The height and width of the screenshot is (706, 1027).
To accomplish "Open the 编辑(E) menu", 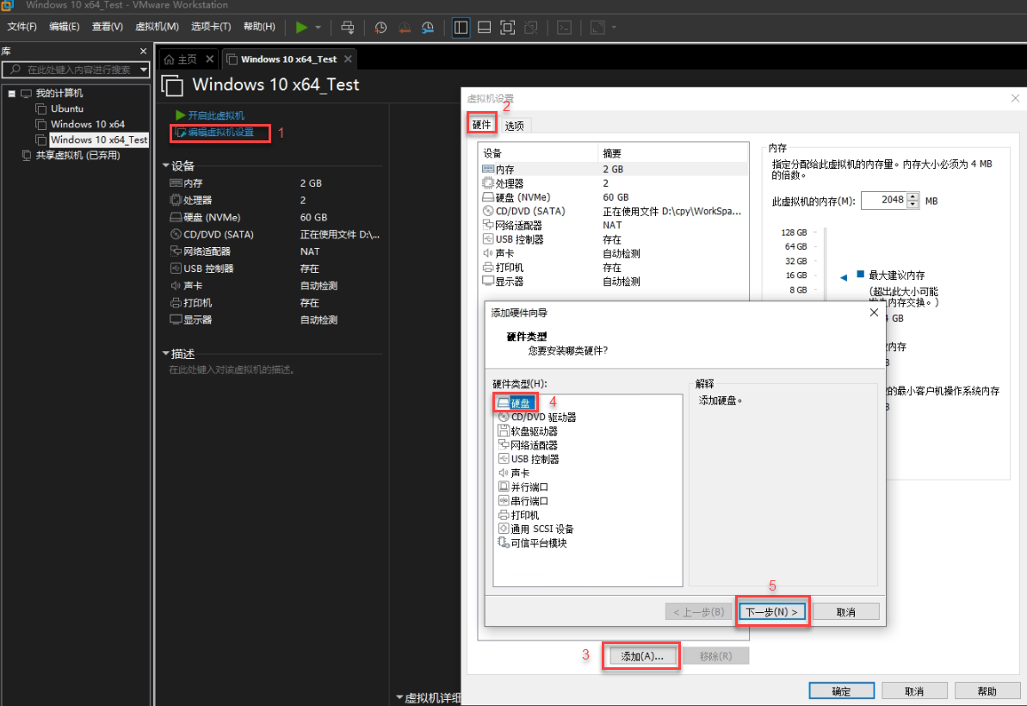I will click(x=65, y=26).
